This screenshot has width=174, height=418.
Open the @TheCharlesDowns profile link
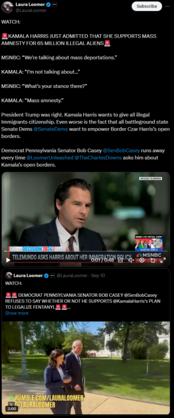click(98, 158)
